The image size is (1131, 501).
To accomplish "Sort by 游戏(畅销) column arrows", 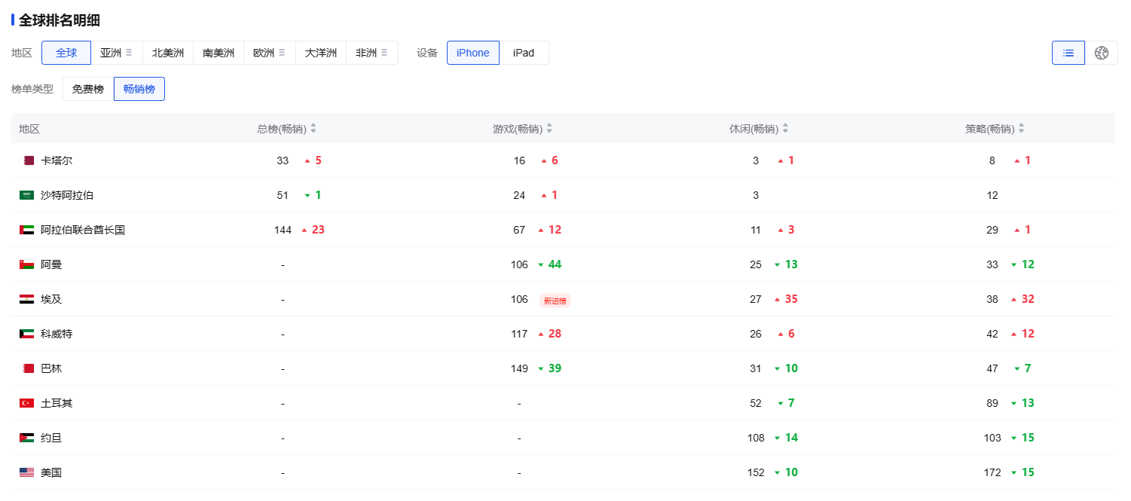I will [x=549, y=129].
